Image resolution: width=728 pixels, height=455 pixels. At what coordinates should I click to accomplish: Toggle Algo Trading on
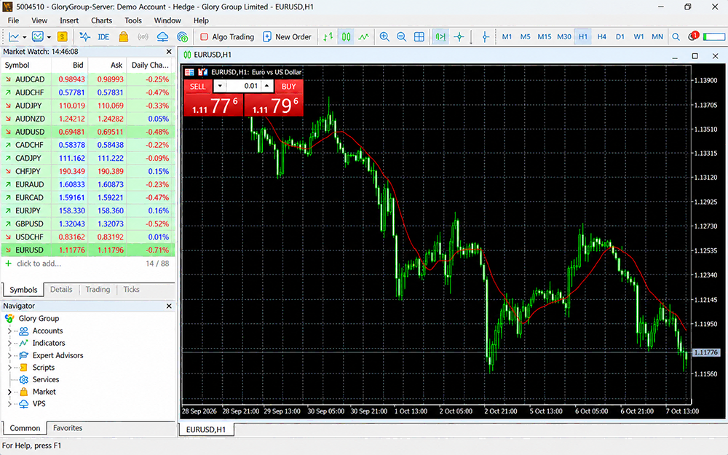(x=227, y=36)
